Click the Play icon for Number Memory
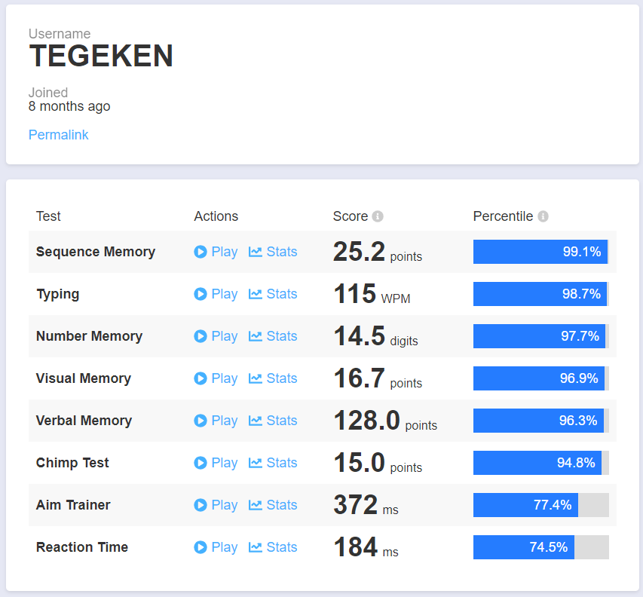Screen dimensions: 643x597 tap(199, 336)
